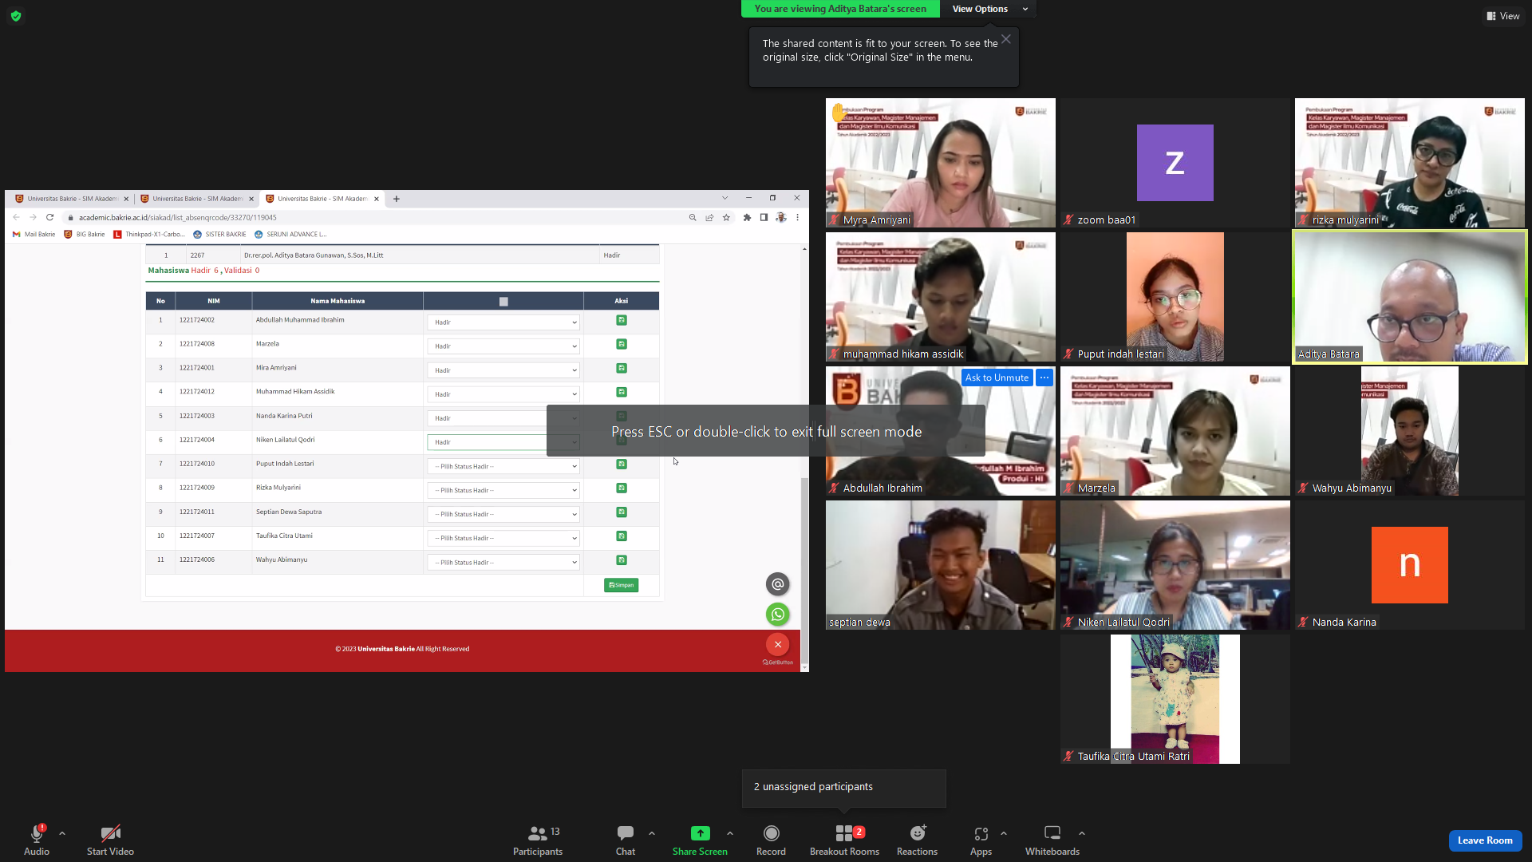This screenshot has height=862, width=1532.
Task: Open status dropdown for Marzela
Action: (503, 346)
